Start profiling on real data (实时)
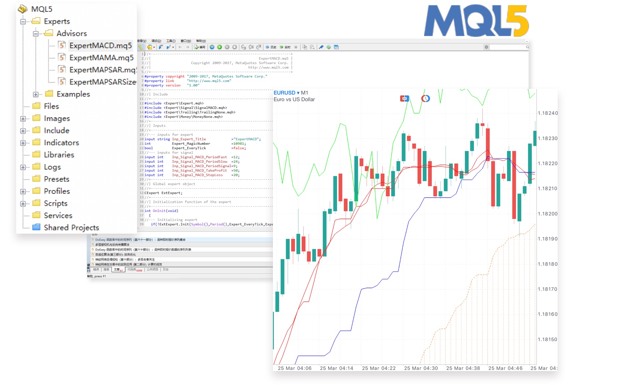The width and height of the screenshot is (620, 385). 285,47
